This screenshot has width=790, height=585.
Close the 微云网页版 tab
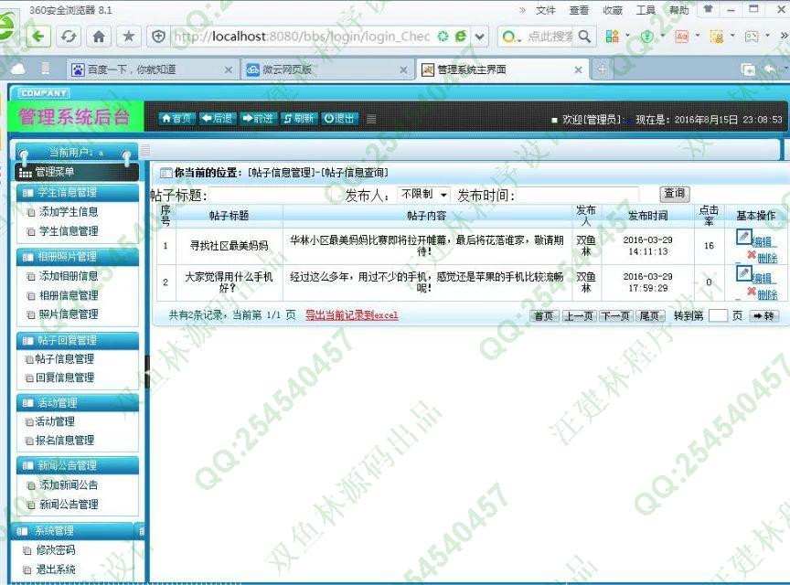pyautogui.click(x=403, y=70)
